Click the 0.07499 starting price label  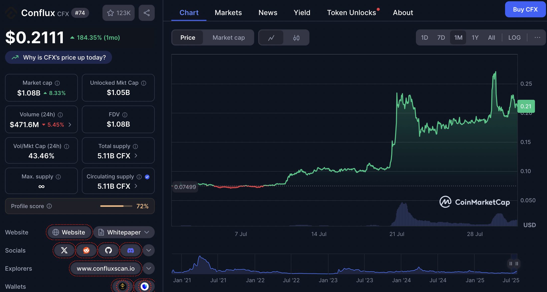[185, 187]
